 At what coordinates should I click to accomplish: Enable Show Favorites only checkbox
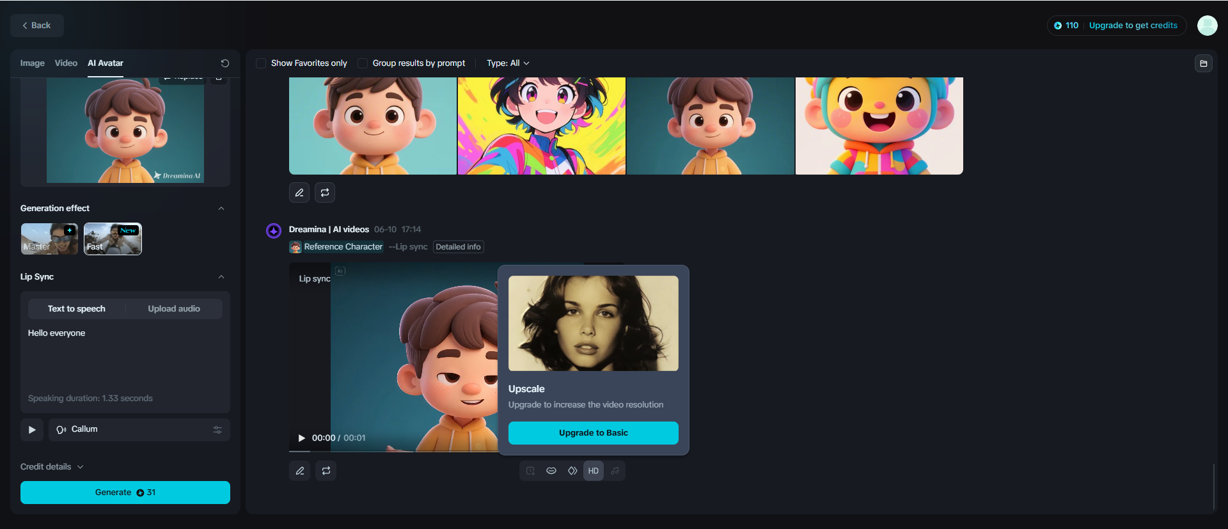tap(261, 63)
